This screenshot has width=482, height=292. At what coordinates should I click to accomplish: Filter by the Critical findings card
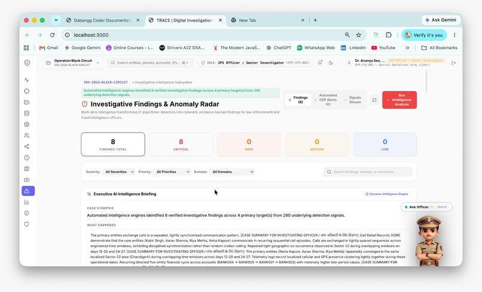point(181,144)
